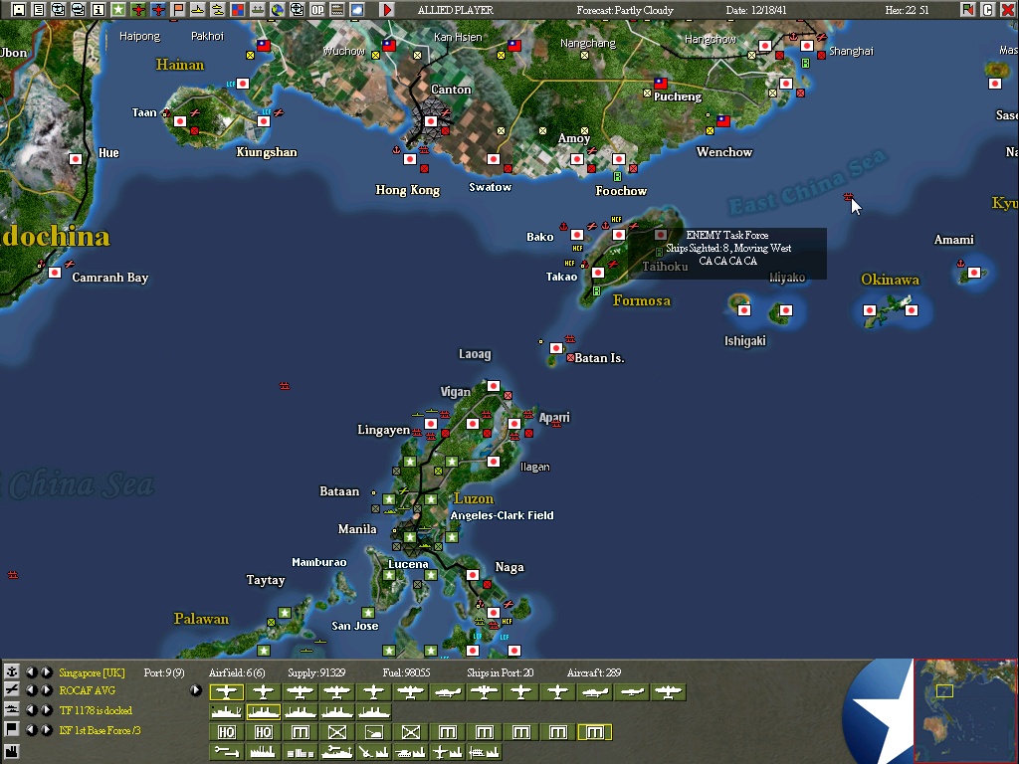Click the tank vehicle factory industry icon

[411, 752]
